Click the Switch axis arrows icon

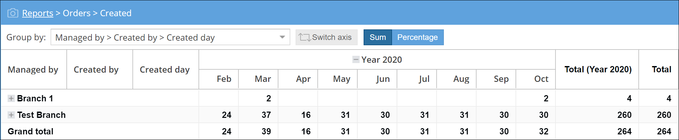(x=304, y=37)
